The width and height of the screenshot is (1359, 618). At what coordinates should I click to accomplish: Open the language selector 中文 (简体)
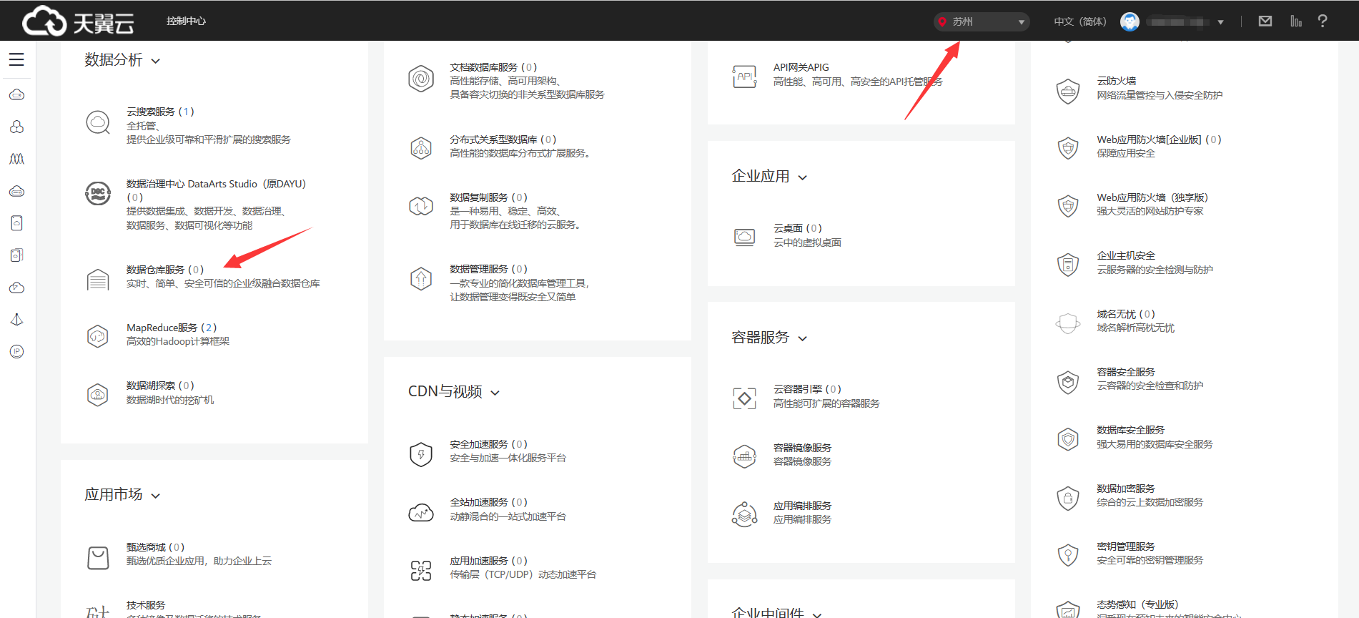click(1079, 21)
